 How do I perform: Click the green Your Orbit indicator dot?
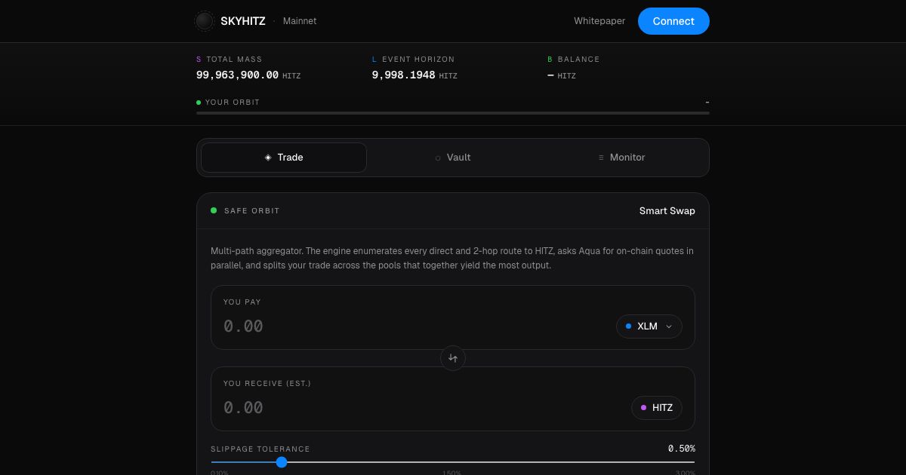pyautogui.click(x=199, y=103)
